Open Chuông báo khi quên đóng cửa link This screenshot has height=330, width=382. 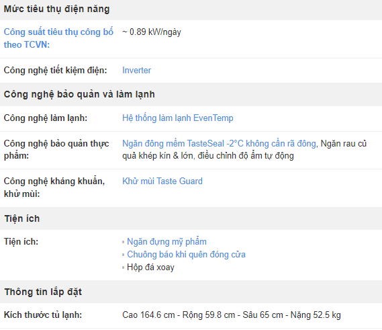[186, 255]
